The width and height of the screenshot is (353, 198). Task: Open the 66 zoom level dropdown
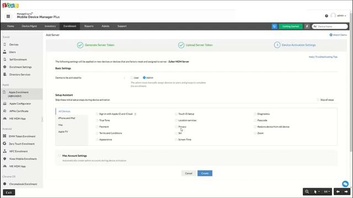[327, 191]
